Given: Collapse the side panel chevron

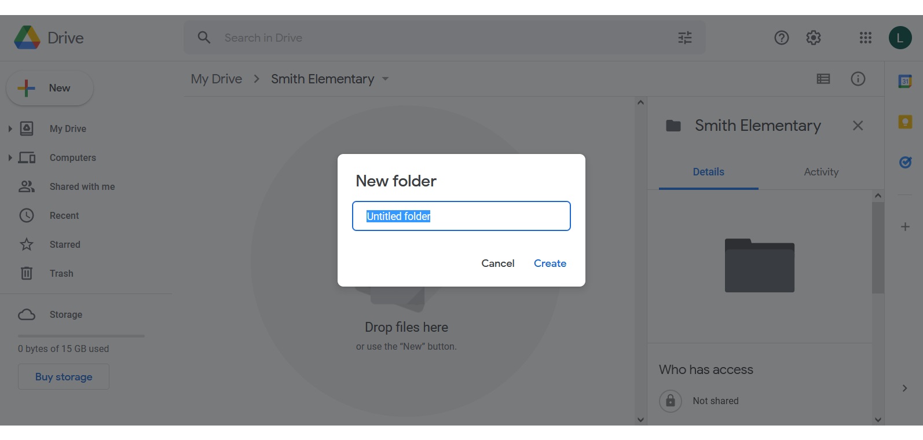Looking at the screenshot, I should [904, 388].
